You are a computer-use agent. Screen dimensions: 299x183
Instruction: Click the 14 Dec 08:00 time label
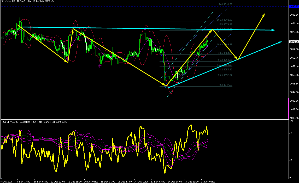(x=91, y=182)
